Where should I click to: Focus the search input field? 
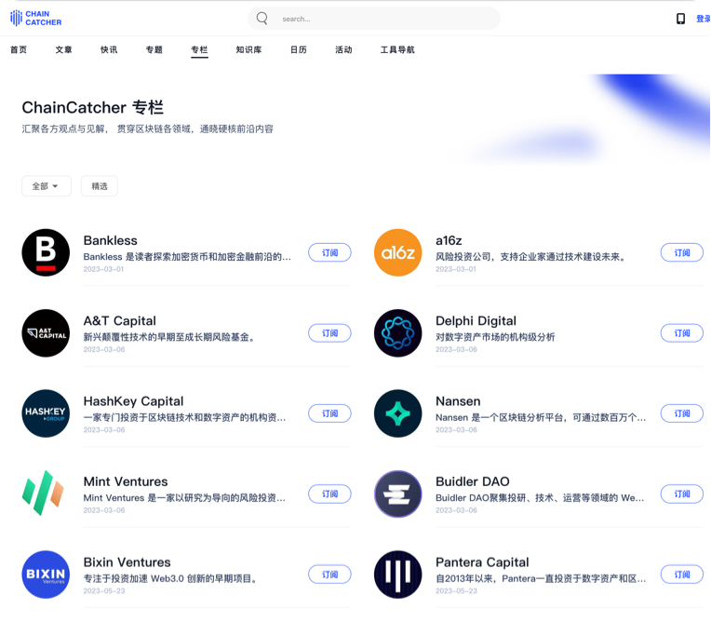382,19
